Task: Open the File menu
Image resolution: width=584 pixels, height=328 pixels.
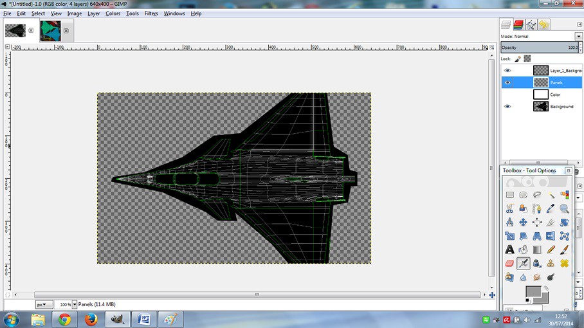Action: (x=7, y=14)
